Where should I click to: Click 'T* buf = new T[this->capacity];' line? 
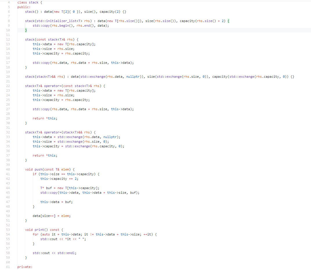click(70, 188)
